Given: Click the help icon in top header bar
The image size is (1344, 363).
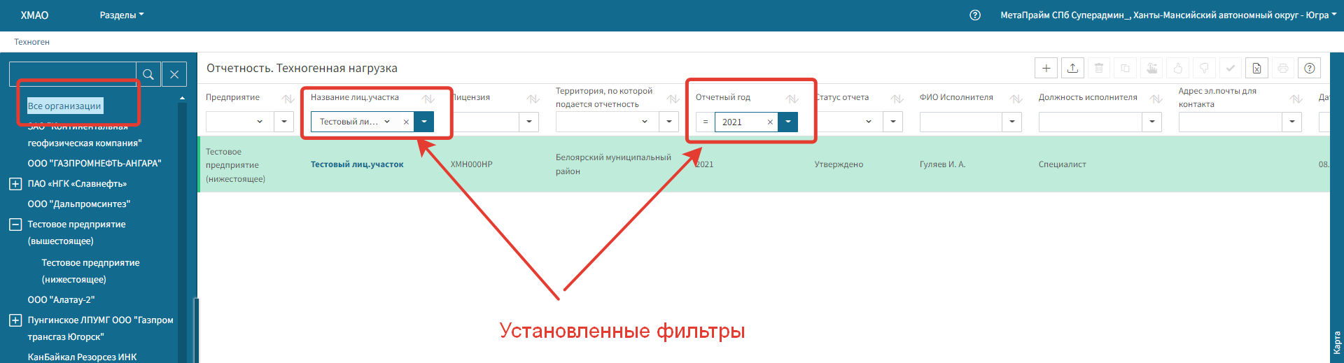Looking at the screenshot, I should [974, 15].
